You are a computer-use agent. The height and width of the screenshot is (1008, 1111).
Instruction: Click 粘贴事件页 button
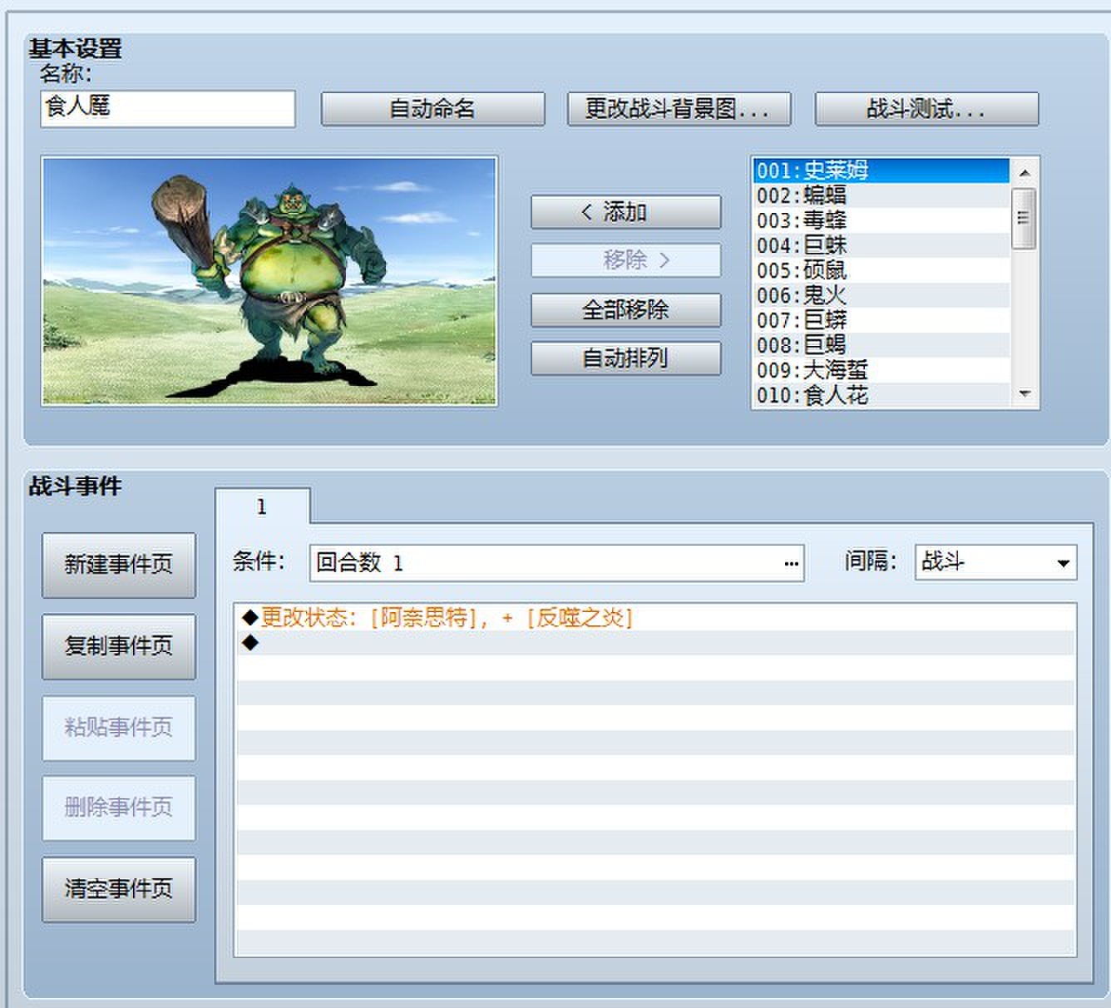[x=119, y=728]
